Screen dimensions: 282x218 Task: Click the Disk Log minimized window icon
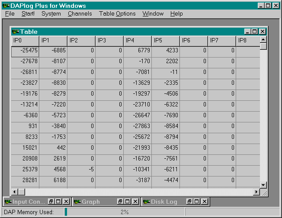pyautogui.click(x=147, y=202)
